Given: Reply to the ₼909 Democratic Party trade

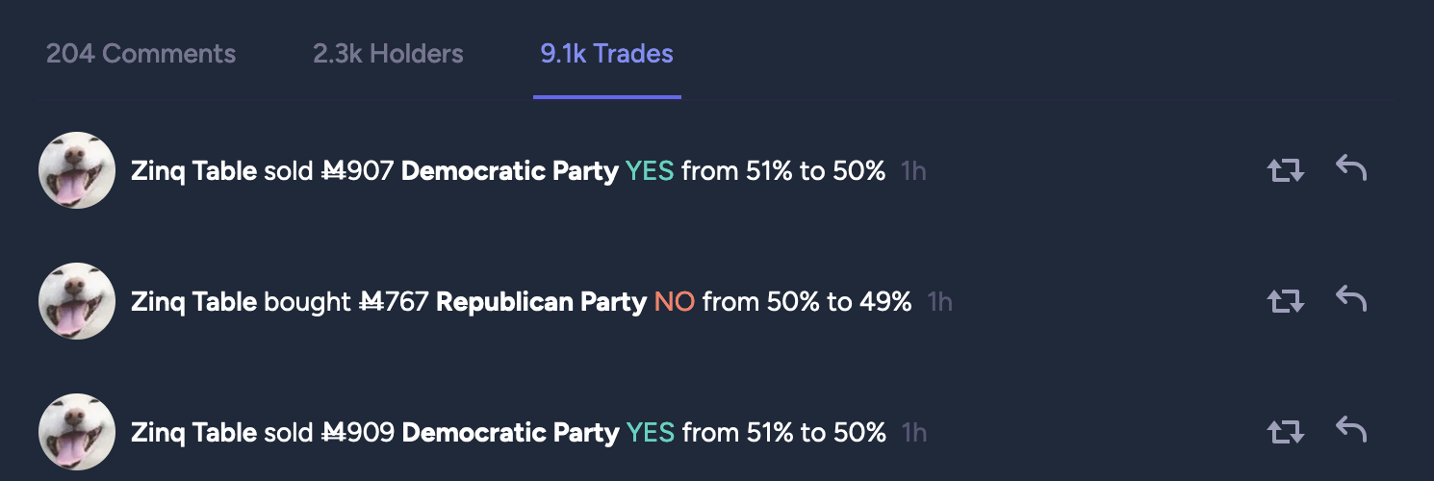Looking at the screenshot, I should [1351, 430].
